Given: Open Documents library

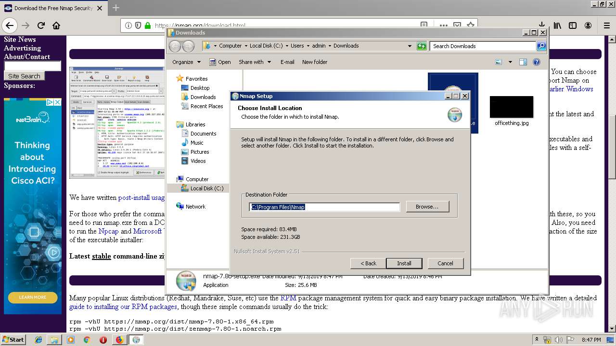Looking at the screenshot, I should pyautogui.click(x=203, y=134).
